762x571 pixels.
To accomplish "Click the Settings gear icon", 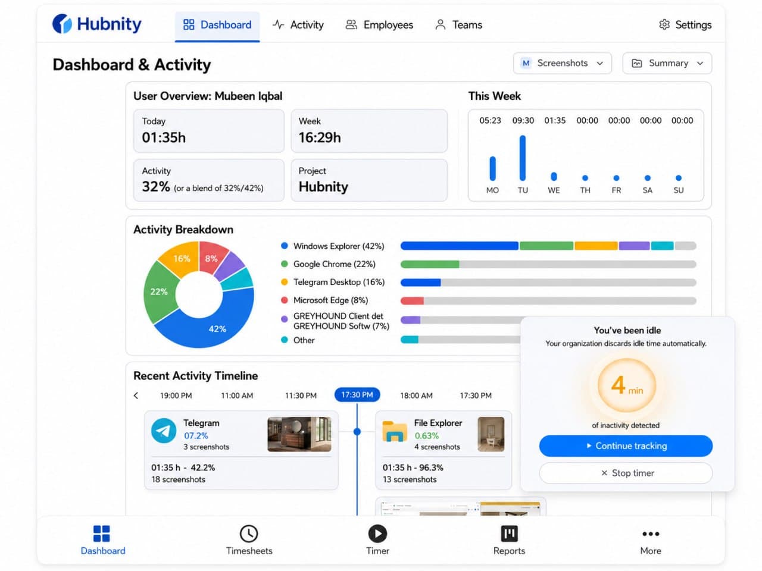I will coord(664,24).
